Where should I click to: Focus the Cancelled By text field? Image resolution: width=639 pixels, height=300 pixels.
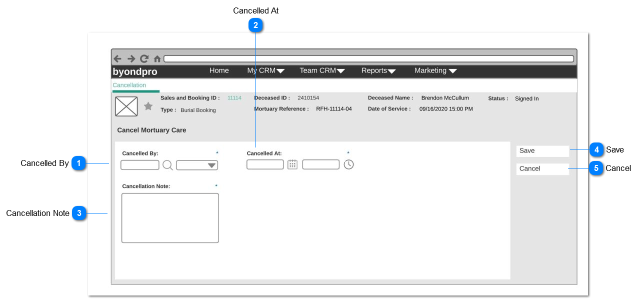pyautogui.click(x=140, y=165)
